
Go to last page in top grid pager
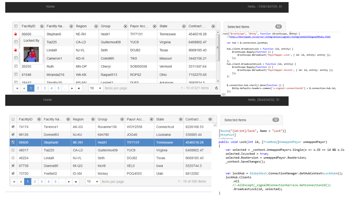click(x=79, y=88)
